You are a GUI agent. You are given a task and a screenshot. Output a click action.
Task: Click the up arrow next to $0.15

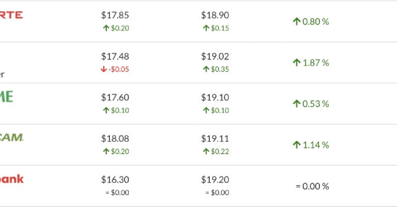[x=206, y=28]
